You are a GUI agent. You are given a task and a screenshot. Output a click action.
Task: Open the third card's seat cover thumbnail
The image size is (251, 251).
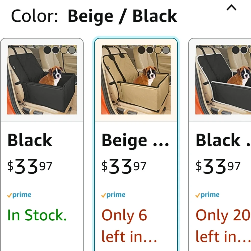point(223,80)
